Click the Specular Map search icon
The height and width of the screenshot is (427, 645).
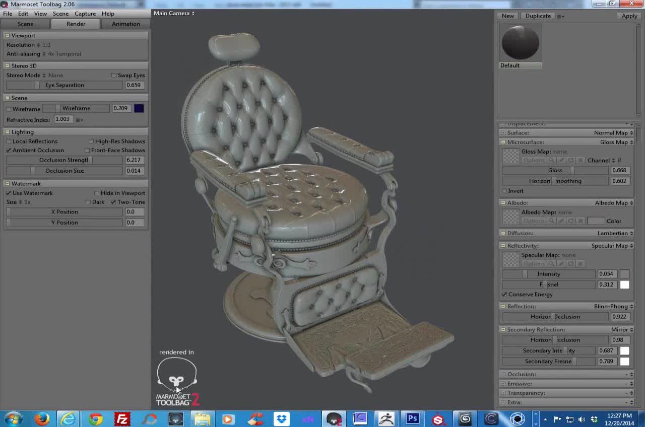[552, 264]
